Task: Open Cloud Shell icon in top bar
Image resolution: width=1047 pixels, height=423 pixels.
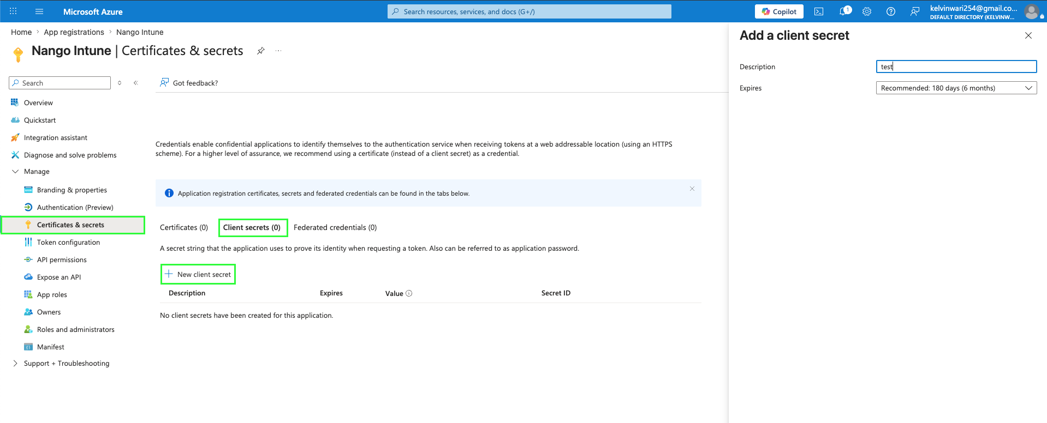Action: click(819, 11)
